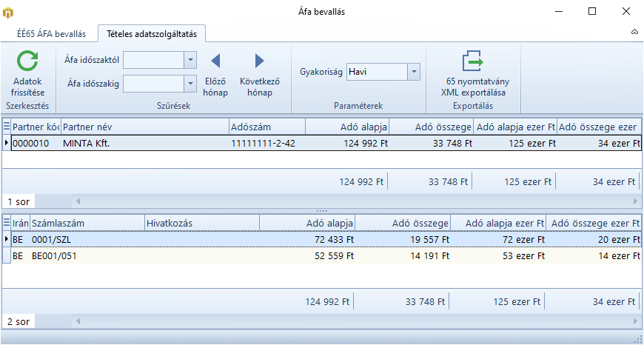Click the lower grid horizontal scrollbar left arrow
This screenshot has width=644, height=345.
point(78,322)
